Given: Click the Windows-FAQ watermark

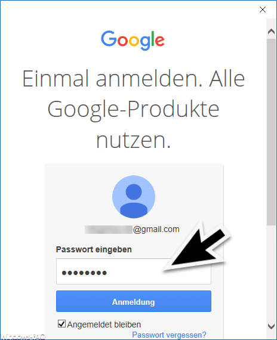Looking at the screenshot, I should (x=22, y=337).
